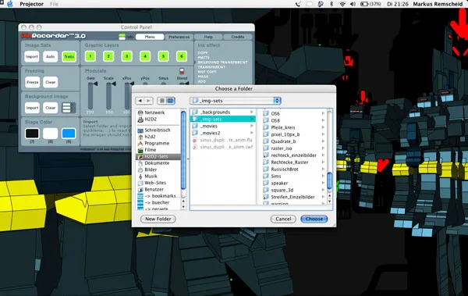Click the Wi-Fi icon in menu bar

click(x=342, y=4)
